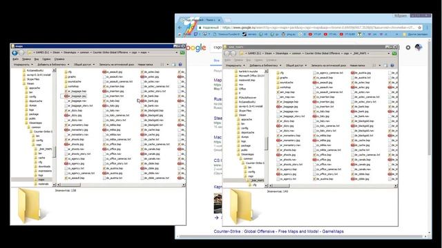Screen dimensions: 442x248
Task: Click Chrome back arrow button
Action: click(x=180, y=28)
